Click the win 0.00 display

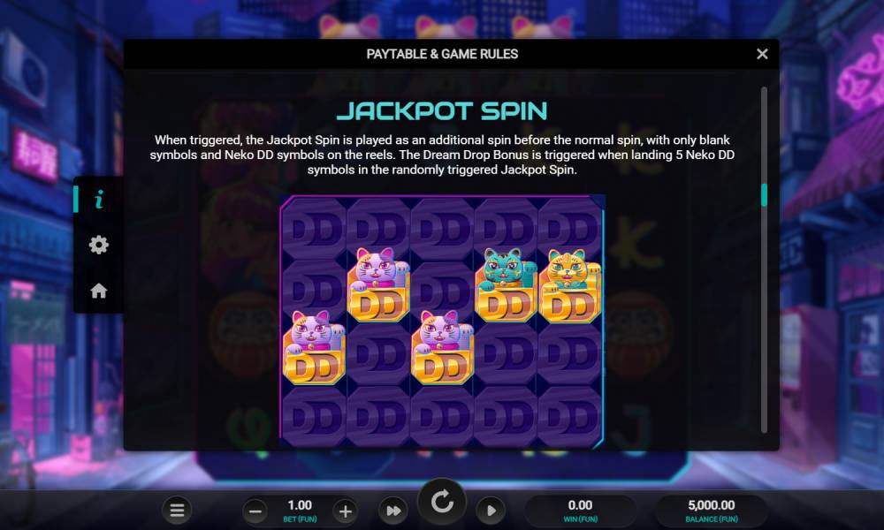(x=580, y=511)
